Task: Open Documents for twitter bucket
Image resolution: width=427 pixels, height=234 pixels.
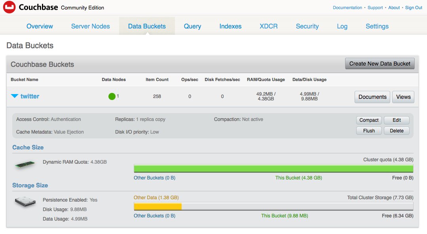Action: pos(372,97)
